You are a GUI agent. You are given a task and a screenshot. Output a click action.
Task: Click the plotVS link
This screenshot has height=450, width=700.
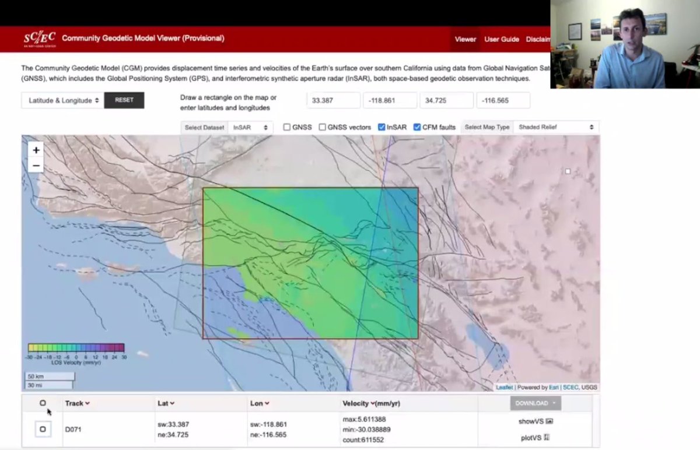click(x=531, y=437)
